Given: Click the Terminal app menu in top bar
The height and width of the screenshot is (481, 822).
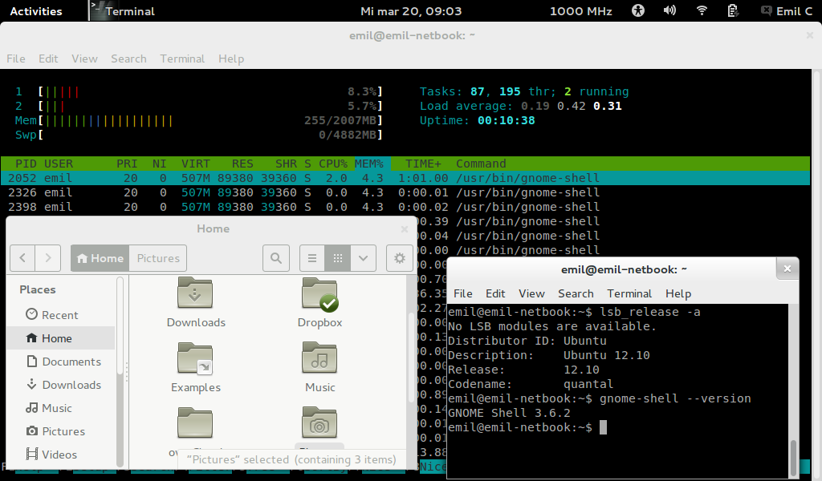Looking at the screenshot, I should pyautogui.click(x=123, y=11).
